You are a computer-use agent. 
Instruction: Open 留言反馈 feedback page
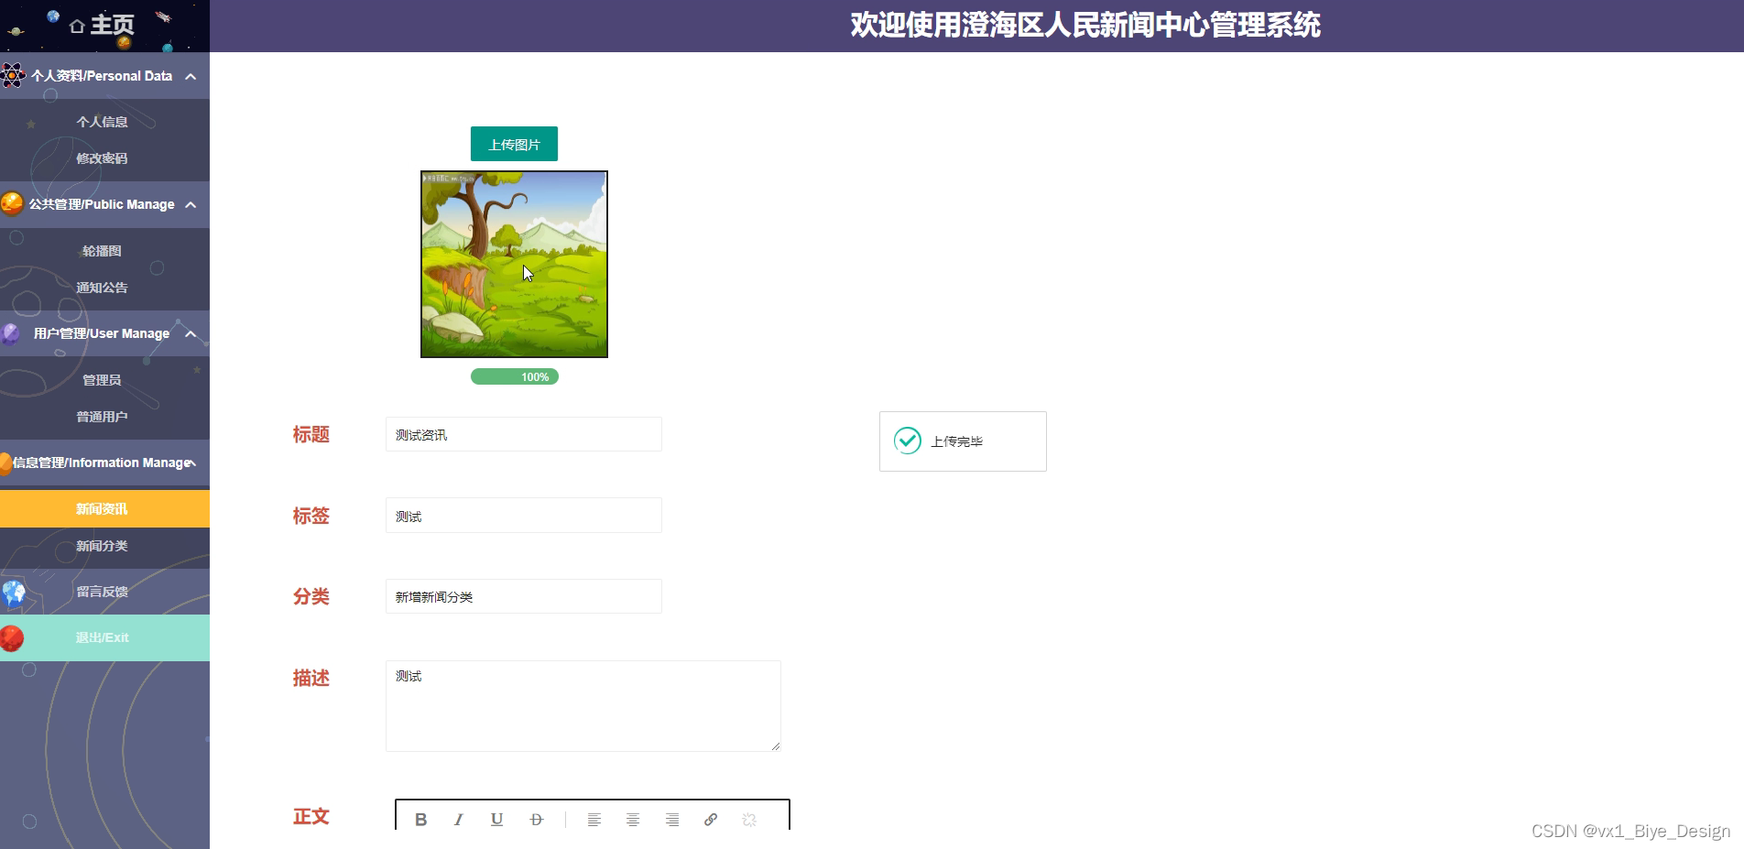[104, 592]
